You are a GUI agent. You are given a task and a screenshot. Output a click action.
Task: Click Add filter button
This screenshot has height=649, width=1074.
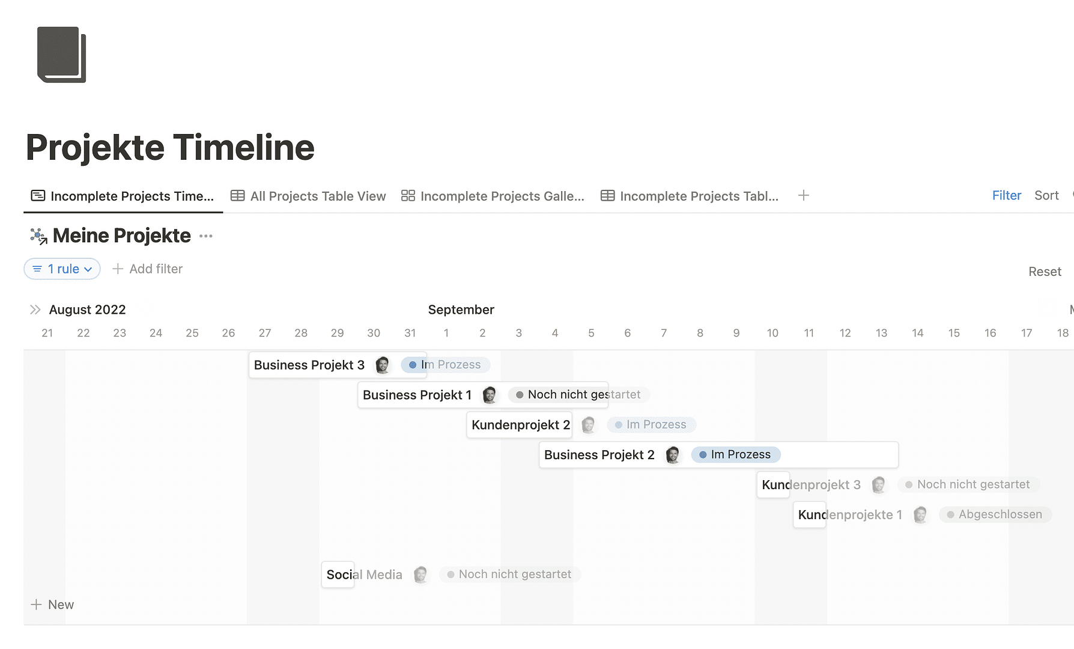(x=148, y=269)
